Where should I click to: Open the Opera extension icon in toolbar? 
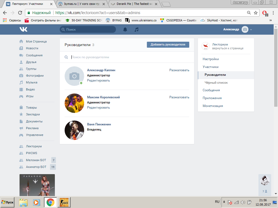coord(265,13)
